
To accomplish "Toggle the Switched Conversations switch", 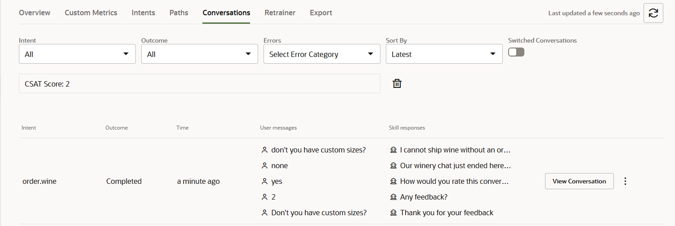I will tap(516, 52).
